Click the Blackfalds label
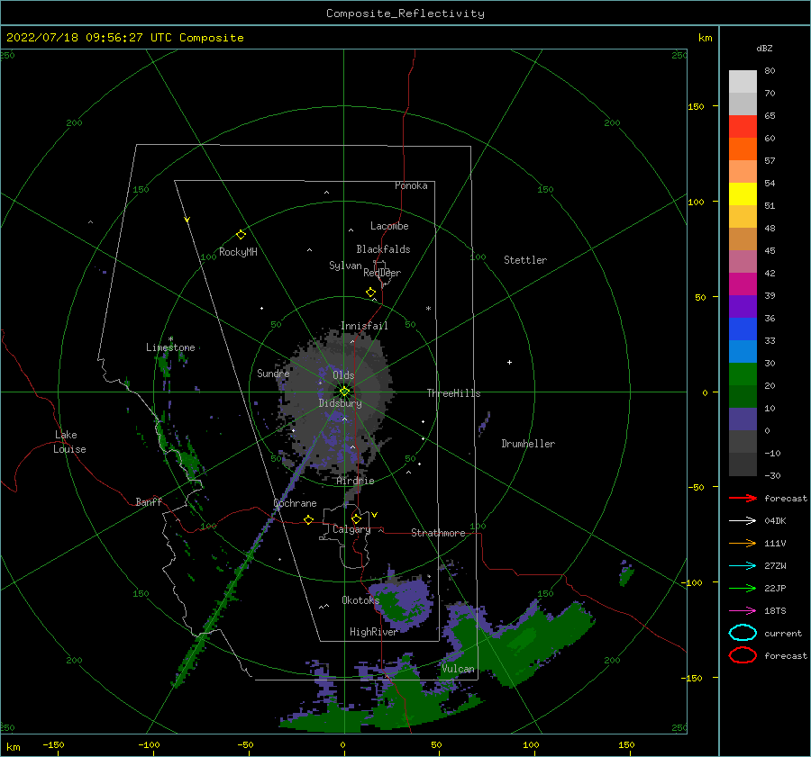 (x=383, y=249)
